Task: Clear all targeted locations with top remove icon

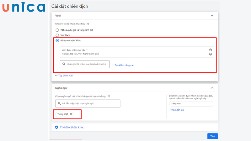Action: tap(211, 50)
